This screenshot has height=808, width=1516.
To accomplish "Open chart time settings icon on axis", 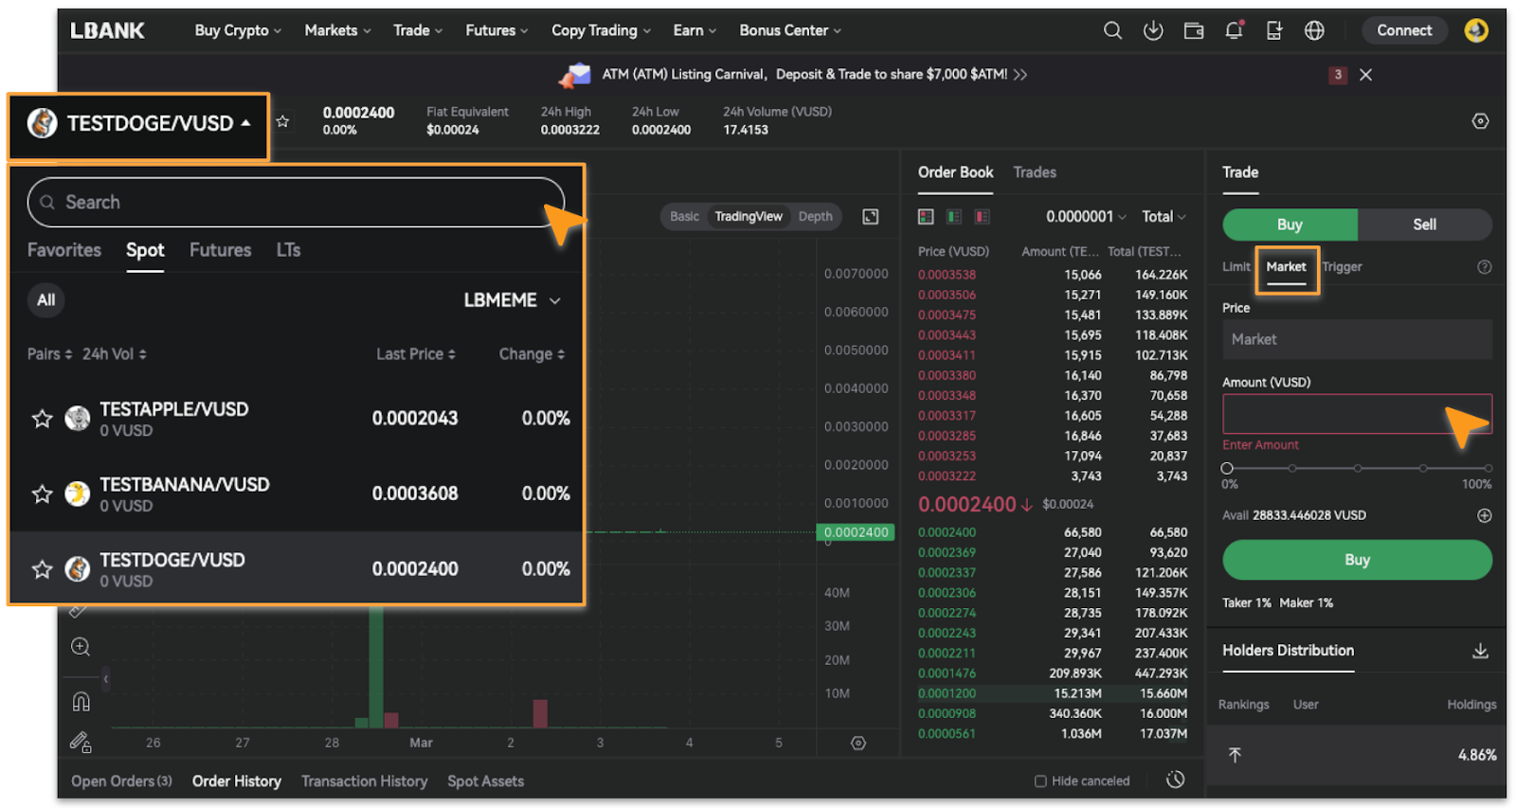I will click(x=858, y=743).
